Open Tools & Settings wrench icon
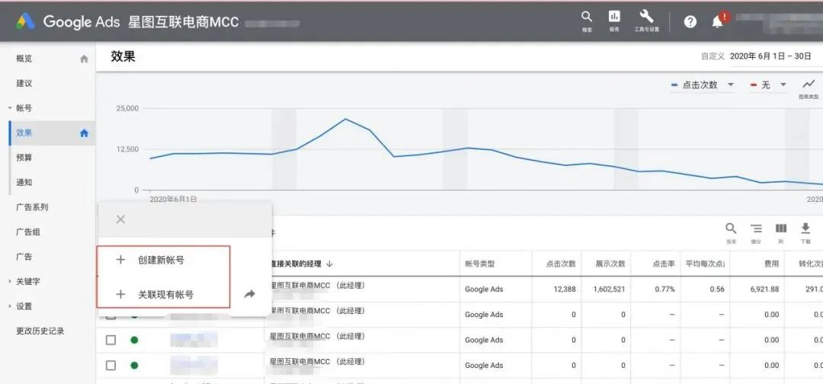Screen dimensions: 823x384 pyautogui.click(x=646, y=18)
